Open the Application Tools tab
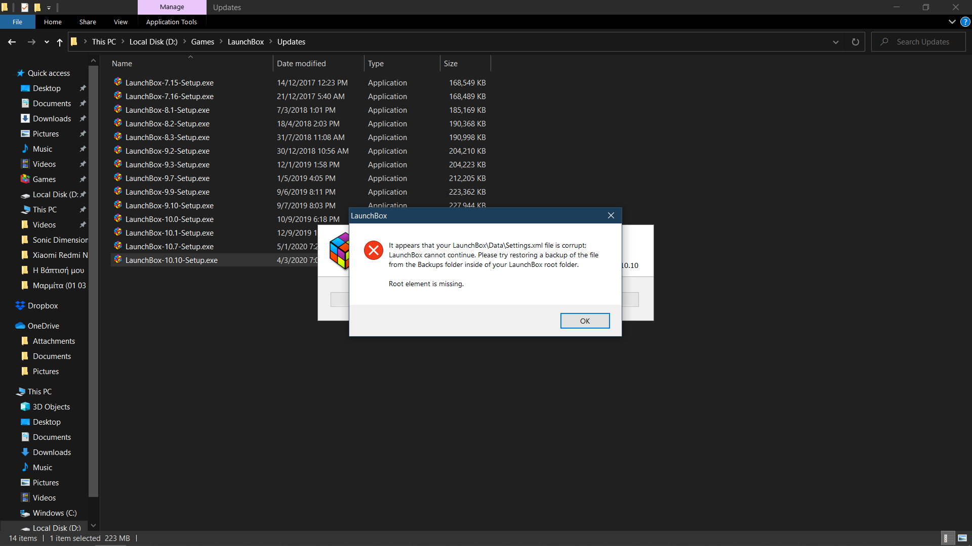The width and height of the screenshot is (972, 546). (172, 22)
